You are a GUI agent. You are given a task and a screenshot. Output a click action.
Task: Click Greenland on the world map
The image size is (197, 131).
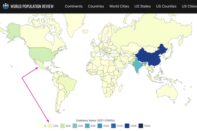click(75, 23)
